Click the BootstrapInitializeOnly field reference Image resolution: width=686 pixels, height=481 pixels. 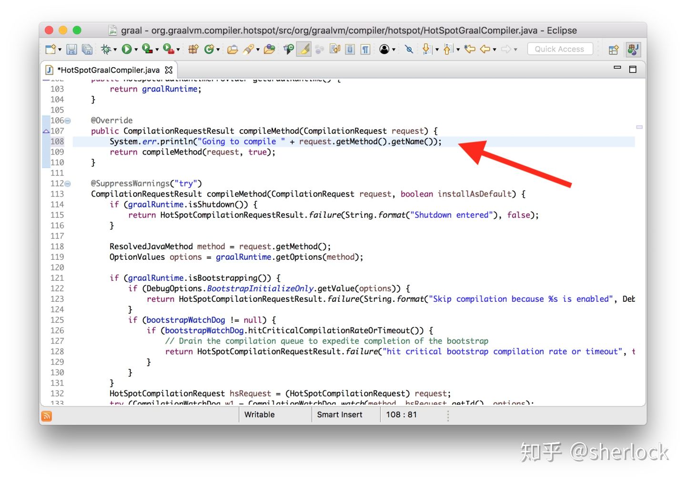(x=260, y=288)
